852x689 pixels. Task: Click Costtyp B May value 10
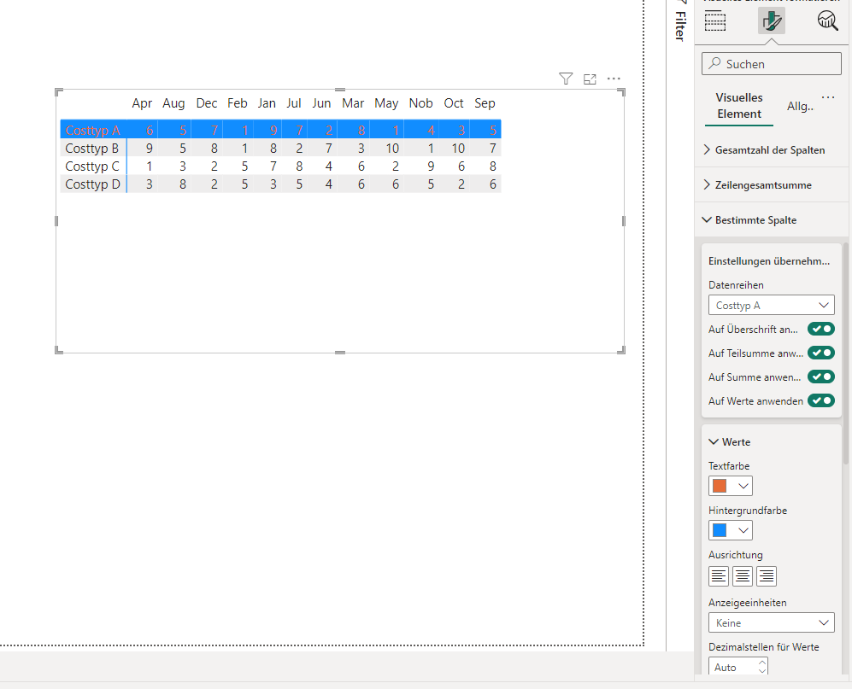(x=392, y=149)
